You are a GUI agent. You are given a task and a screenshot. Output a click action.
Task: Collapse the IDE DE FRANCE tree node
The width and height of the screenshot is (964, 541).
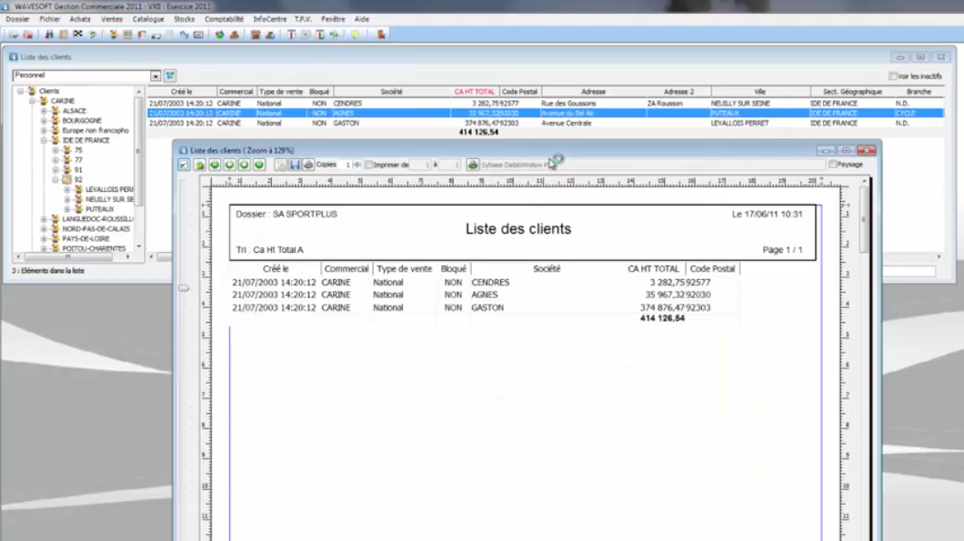(44, 140)
